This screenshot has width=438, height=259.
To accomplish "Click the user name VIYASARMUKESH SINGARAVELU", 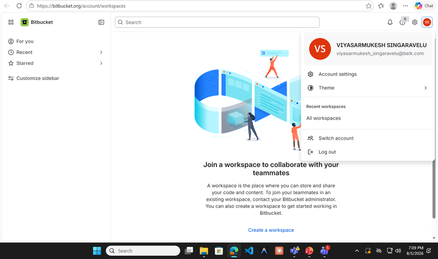I will tap(381, 45).
